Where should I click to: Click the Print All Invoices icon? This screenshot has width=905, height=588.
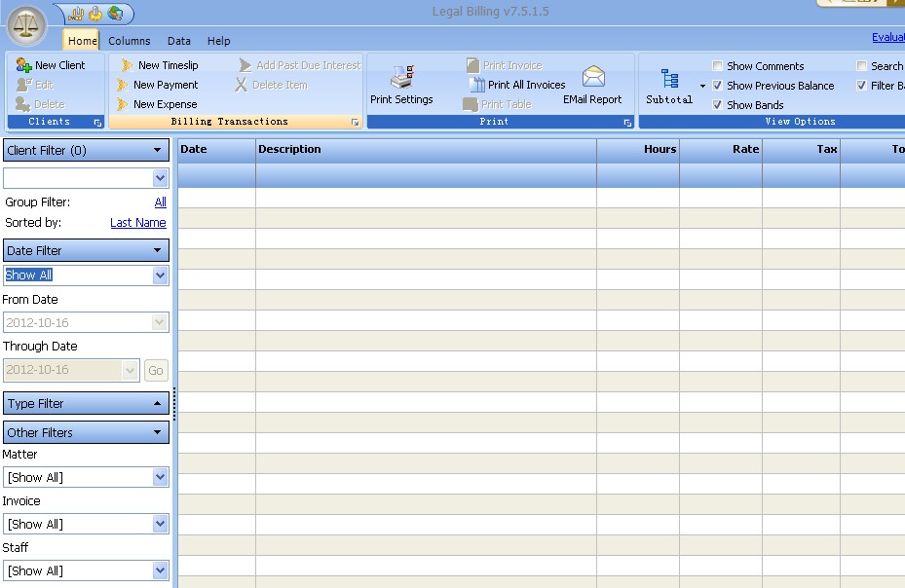(x=477, y=85)
